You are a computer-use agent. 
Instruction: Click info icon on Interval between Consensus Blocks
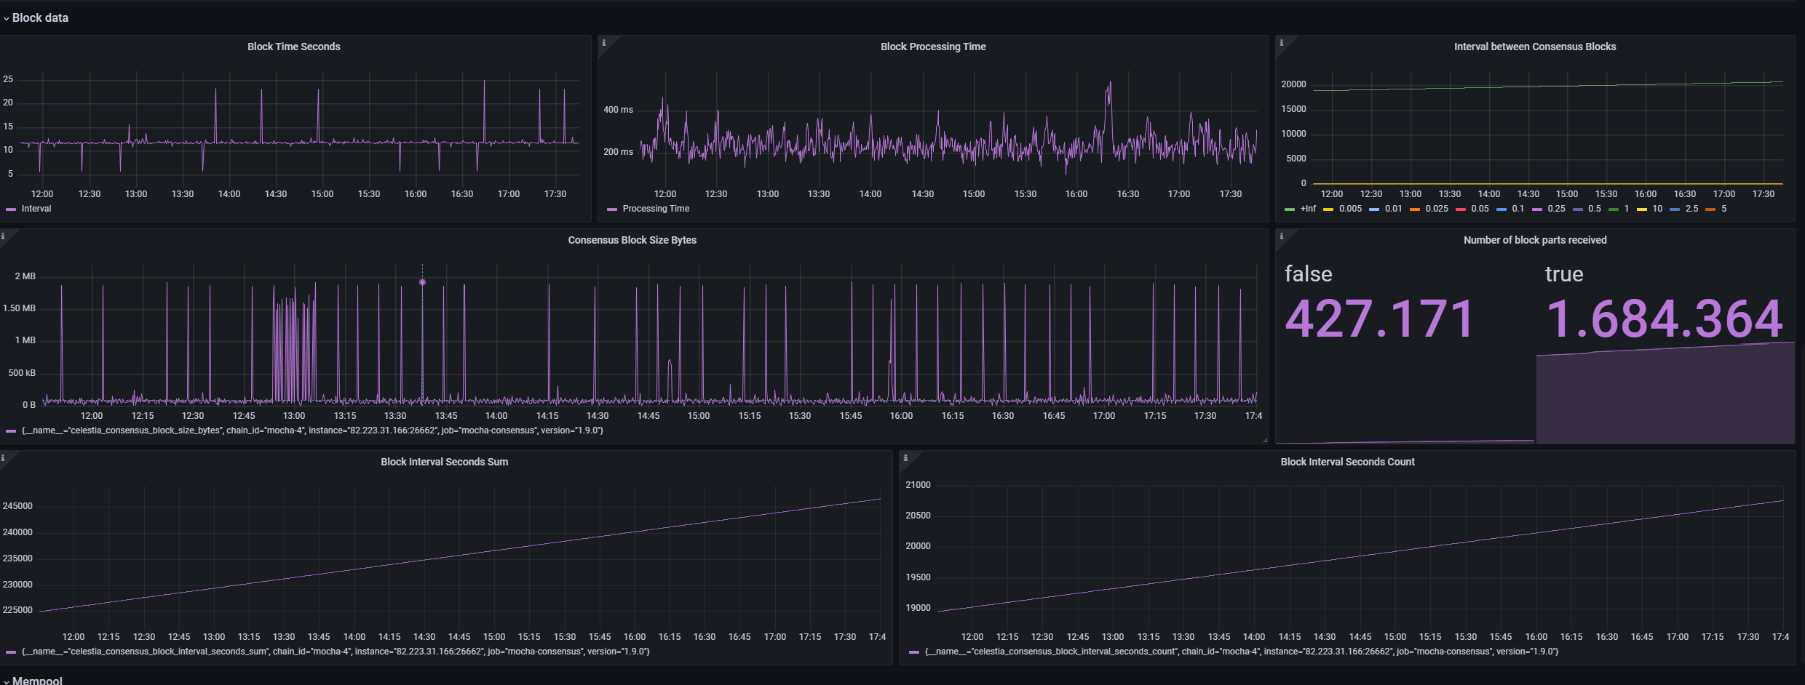coord(1281,43)
